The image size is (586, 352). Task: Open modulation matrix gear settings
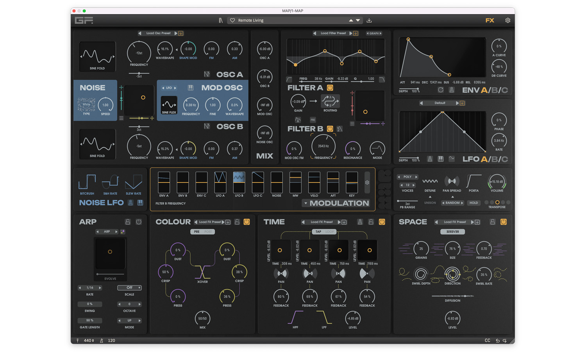(367, 183)
